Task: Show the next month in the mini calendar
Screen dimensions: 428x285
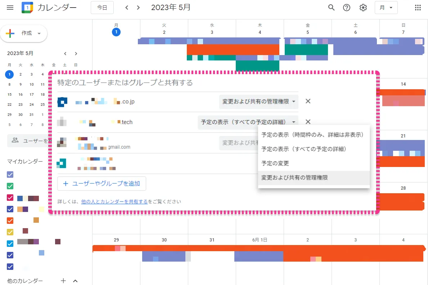Action: click(x=76, y=54)
